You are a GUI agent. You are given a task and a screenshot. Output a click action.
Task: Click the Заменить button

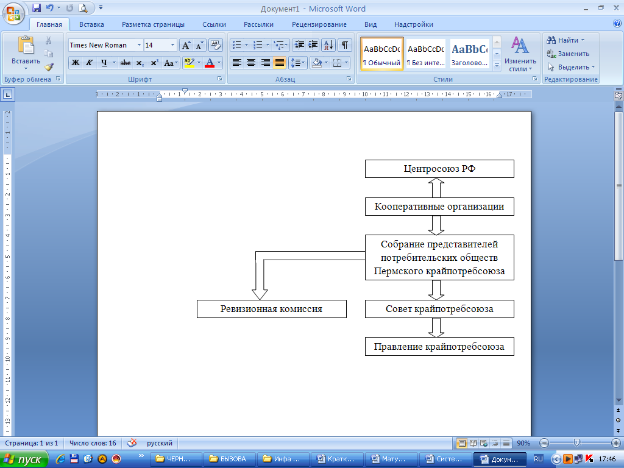[568, 54]
